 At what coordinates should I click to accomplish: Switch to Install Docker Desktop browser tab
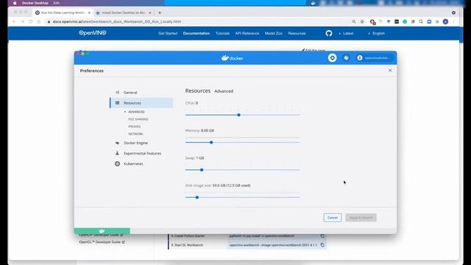click(123, 13)
